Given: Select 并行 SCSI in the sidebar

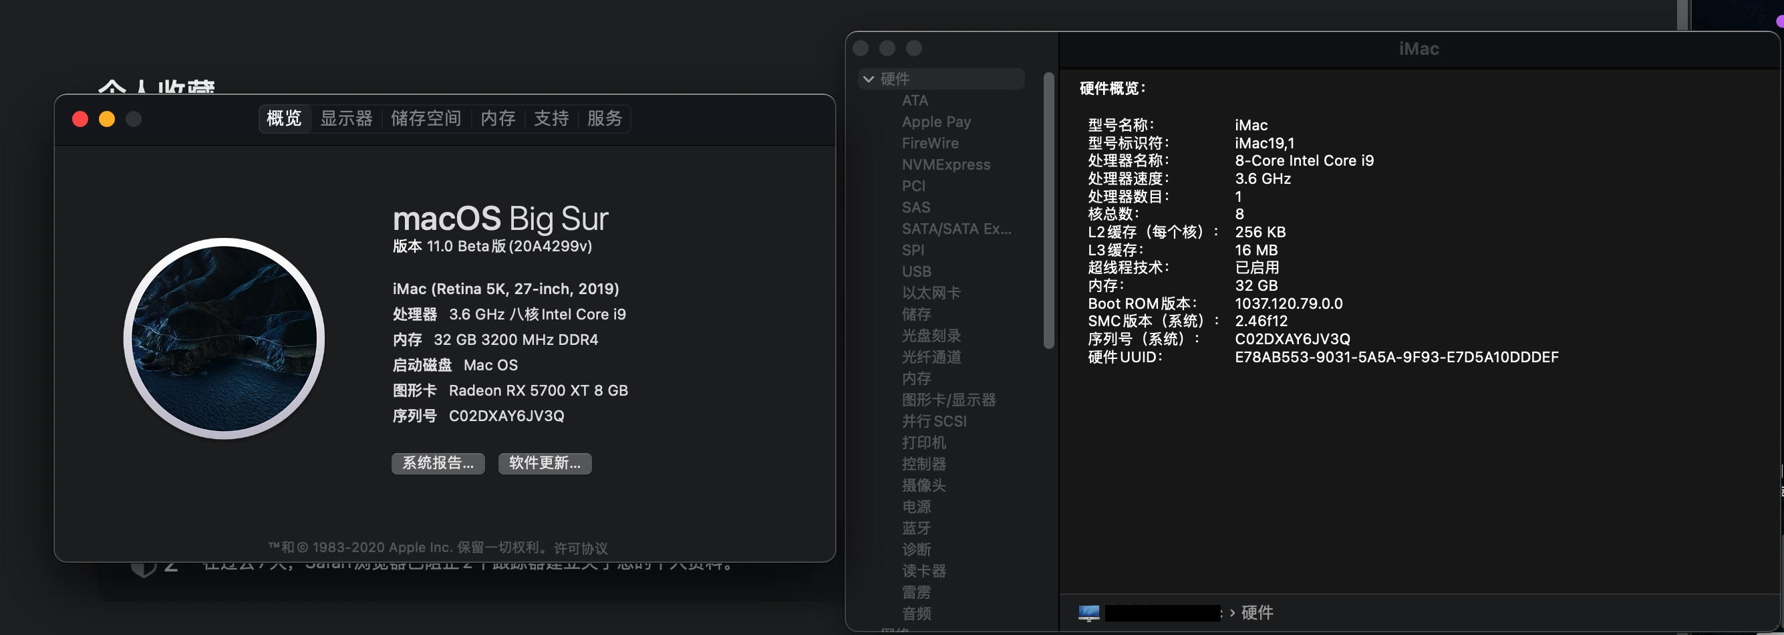Looking at the screenshot, I should 934,421.
